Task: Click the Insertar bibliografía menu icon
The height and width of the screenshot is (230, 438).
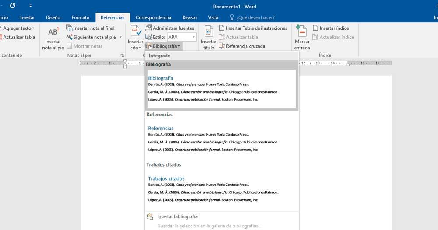Action: point(150,216)
